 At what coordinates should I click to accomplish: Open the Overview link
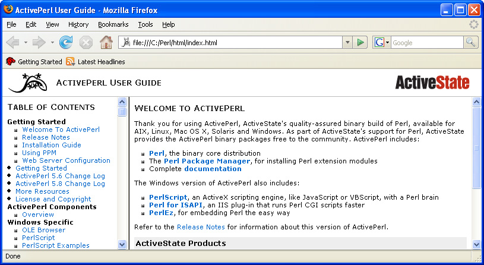(x=38, y=214)
